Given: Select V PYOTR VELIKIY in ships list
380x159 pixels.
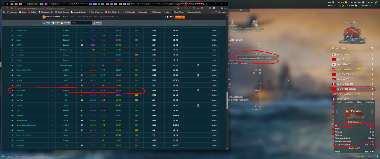Looking at the screenshot, I should [x=353, y=89].
